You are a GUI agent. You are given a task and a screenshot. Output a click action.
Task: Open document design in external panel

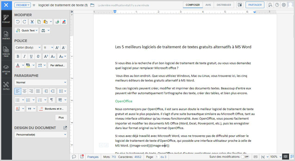coord(65,128)
